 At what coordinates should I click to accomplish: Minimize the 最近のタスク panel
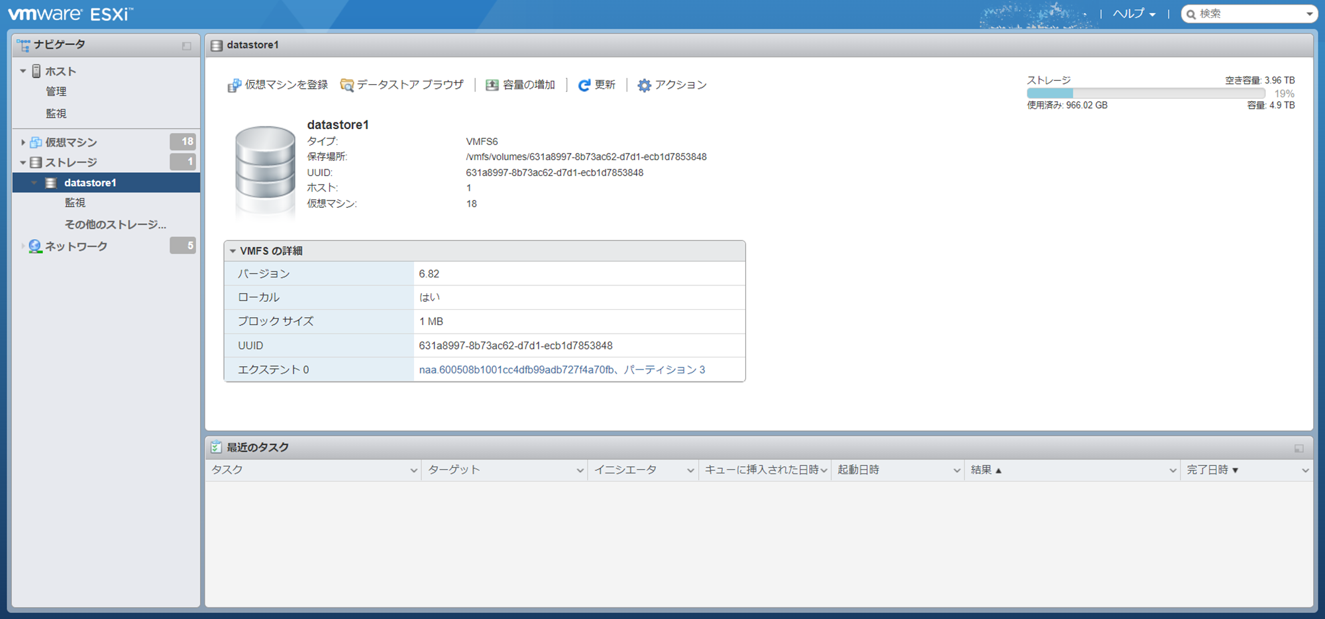tap(1299, 448)
